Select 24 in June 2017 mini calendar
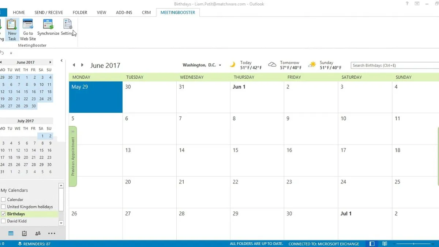Image resolution: width=439 pixels, height=247 pixels. pyautogui.click(x=41, y=99)
